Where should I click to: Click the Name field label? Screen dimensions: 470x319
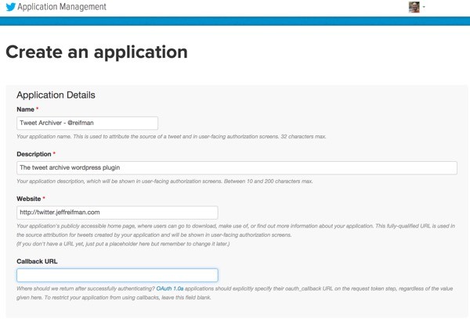coord(26,109)
